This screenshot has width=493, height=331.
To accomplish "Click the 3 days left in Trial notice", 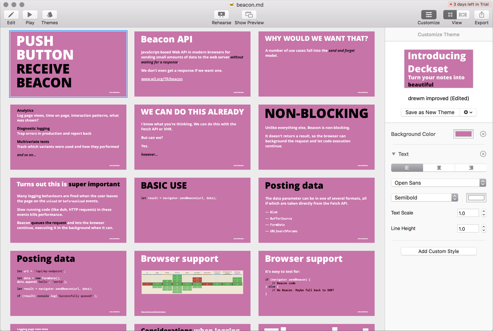I will (x=469, y=4).
